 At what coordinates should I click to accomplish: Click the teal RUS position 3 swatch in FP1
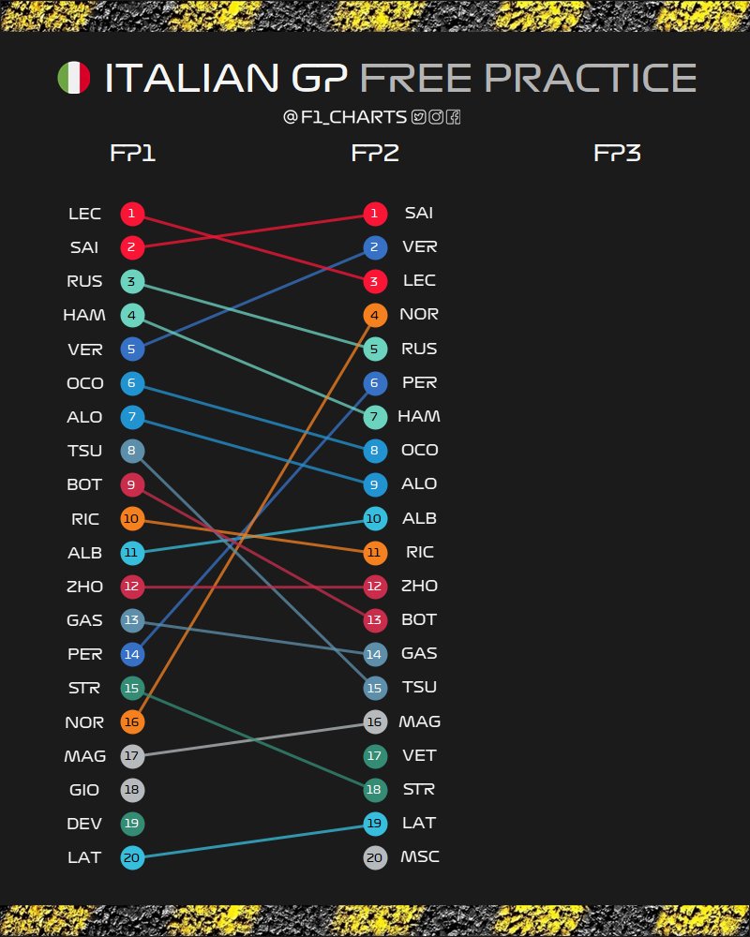coord(132,281)
